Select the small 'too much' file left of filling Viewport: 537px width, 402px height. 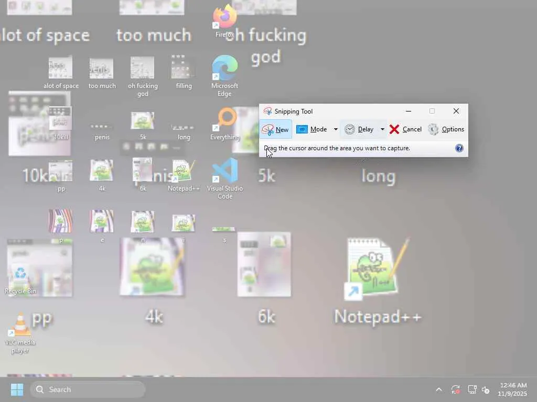[x=102, y=72]
